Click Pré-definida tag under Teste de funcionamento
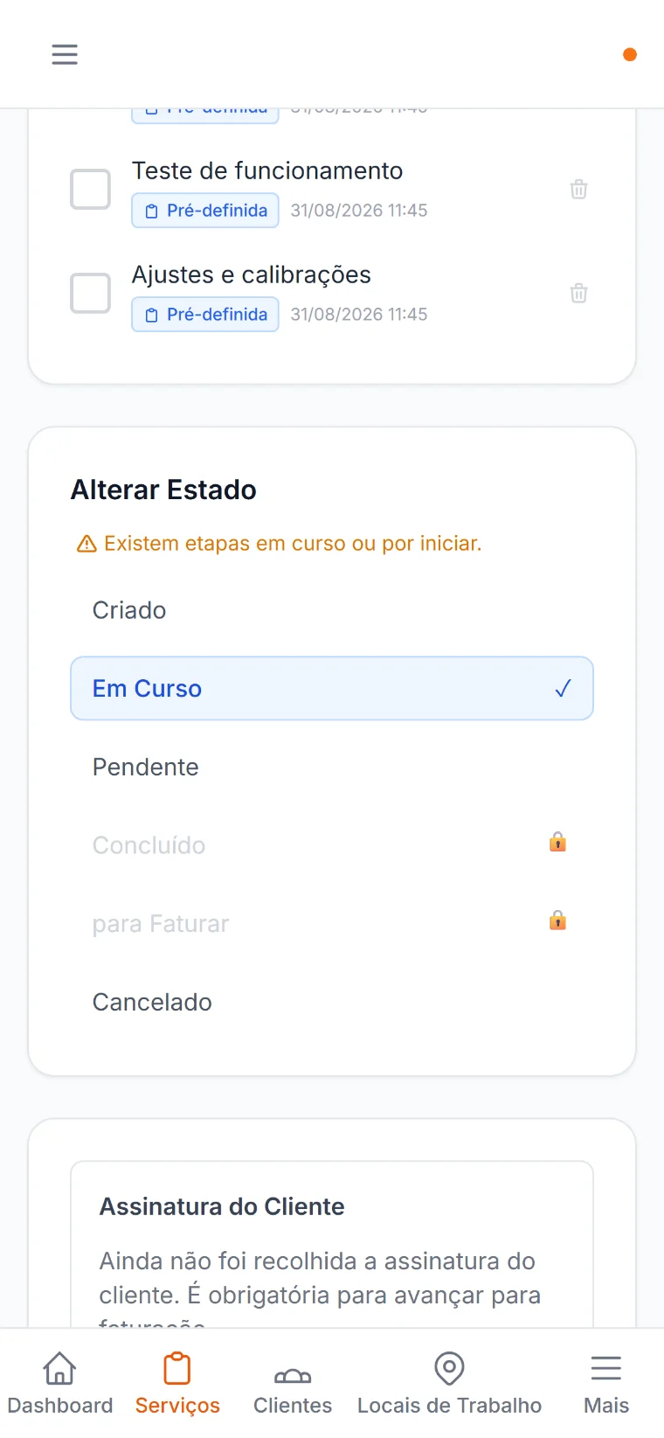Image resolution: width=664 pixels, height=1438 pixels. (205, 211)
